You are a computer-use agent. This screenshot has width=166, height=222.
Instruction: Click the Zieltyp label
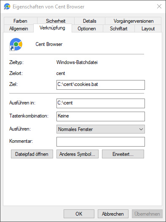[x=16, y=62]
